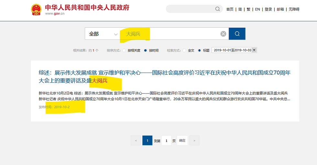This screenshot has width=317, height=165.
Task: Select 按时间 sort option
Action: [x=151, y=50]
